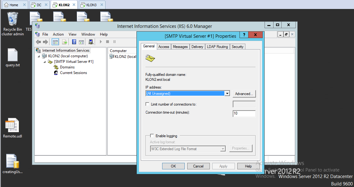The height and width of the screenshot is (187, 354).
Task: Click the connect to computer toolbar icon
Action: point(91,42)
